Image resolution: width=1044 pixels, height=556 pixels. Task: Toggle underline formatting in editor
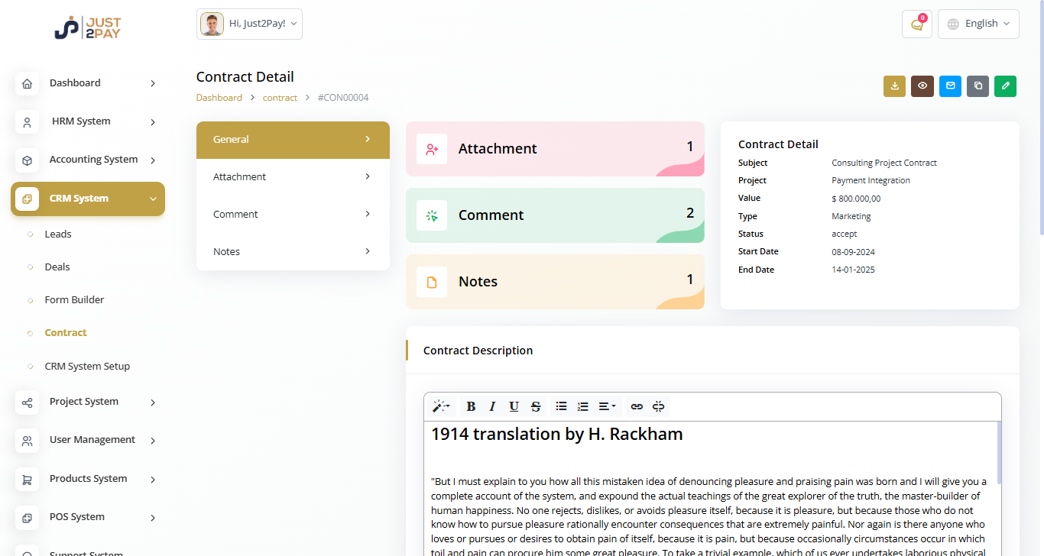[514, 406]
